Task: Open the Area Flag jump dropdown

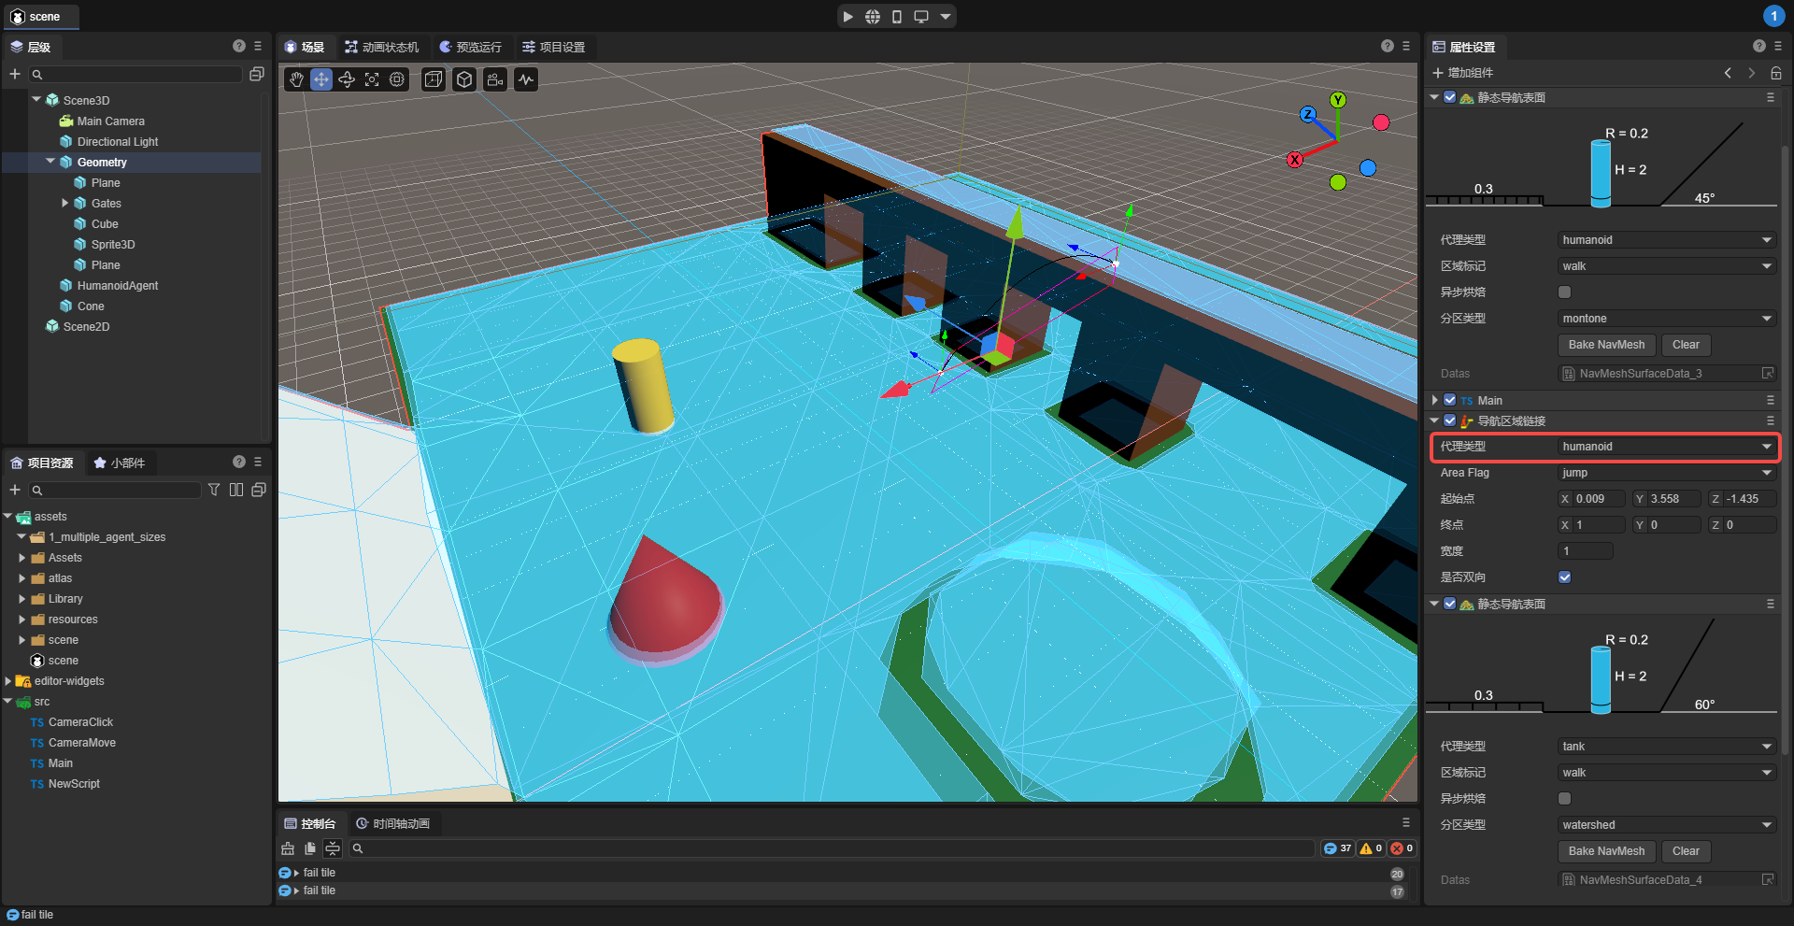Action: coord(1666,473)
